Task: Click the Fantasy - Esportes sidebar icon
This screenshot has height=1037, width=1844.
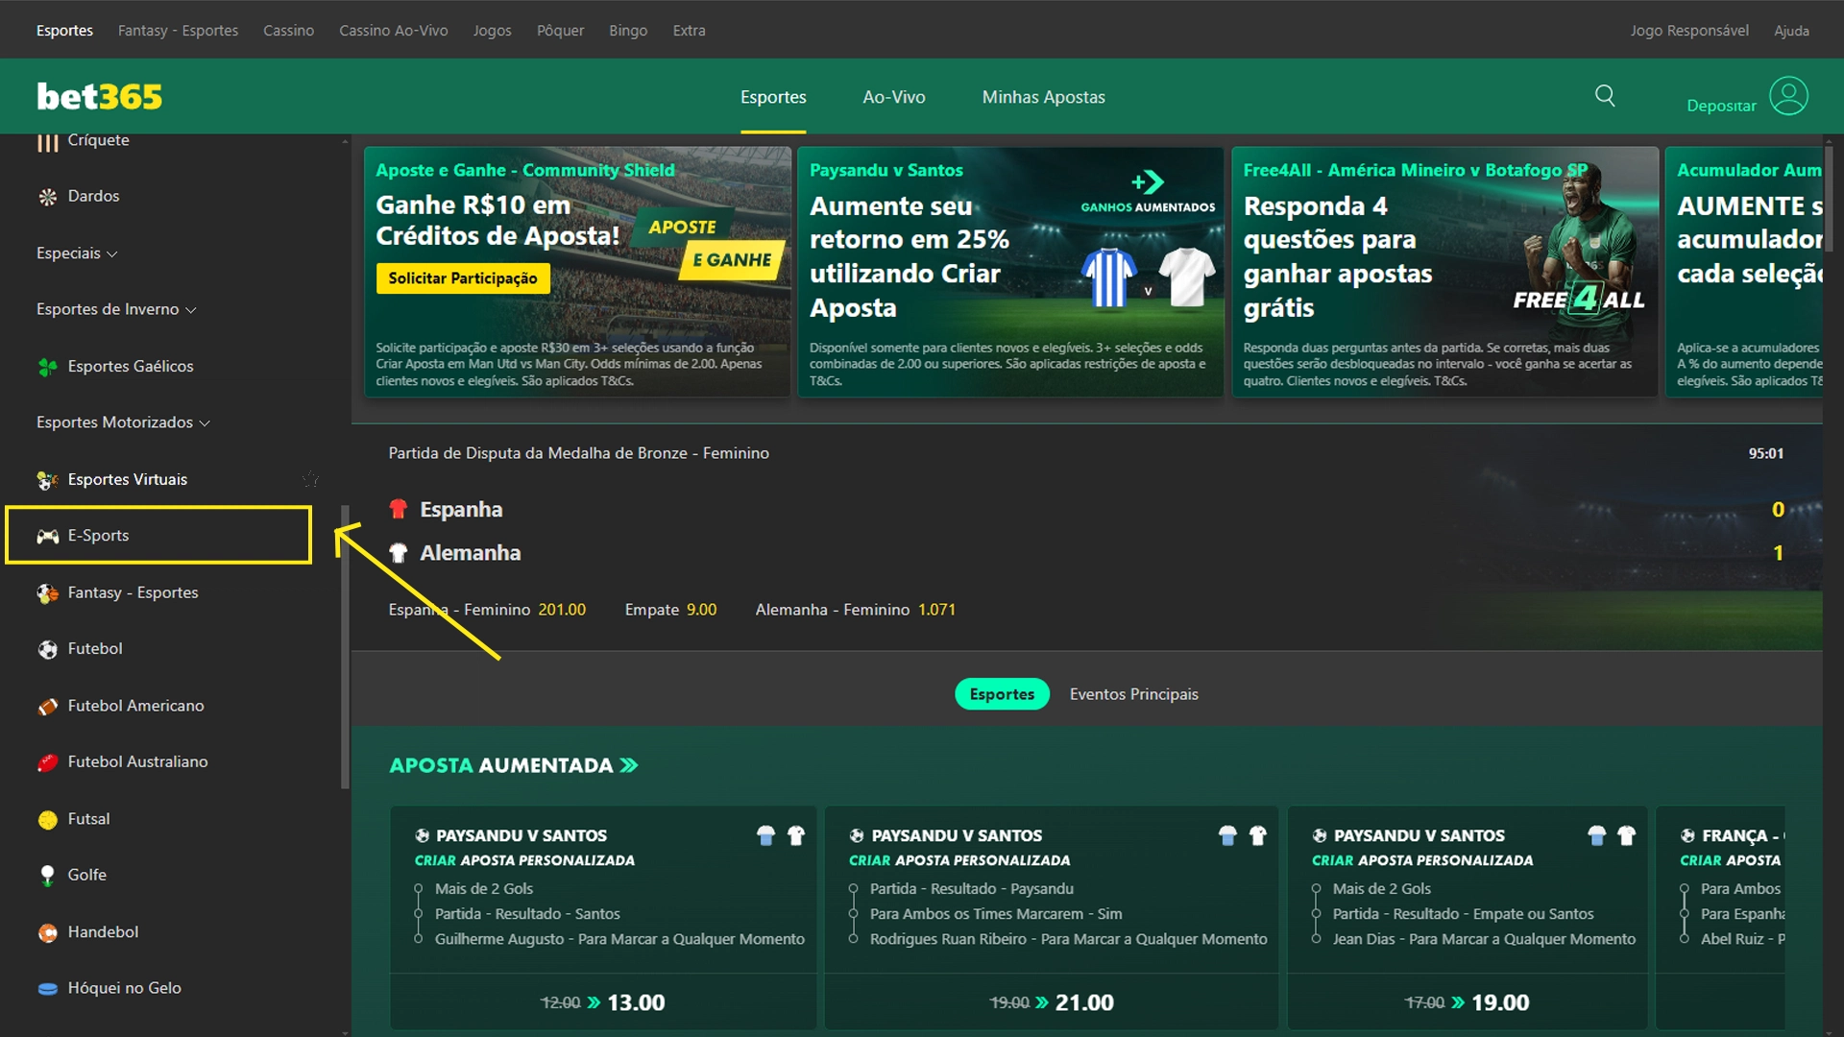Action: (47, 593)
